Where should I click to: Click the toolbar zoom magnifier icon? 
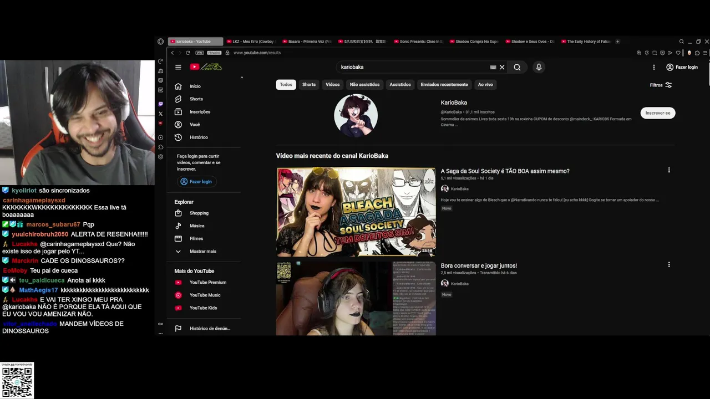point(639,53)
